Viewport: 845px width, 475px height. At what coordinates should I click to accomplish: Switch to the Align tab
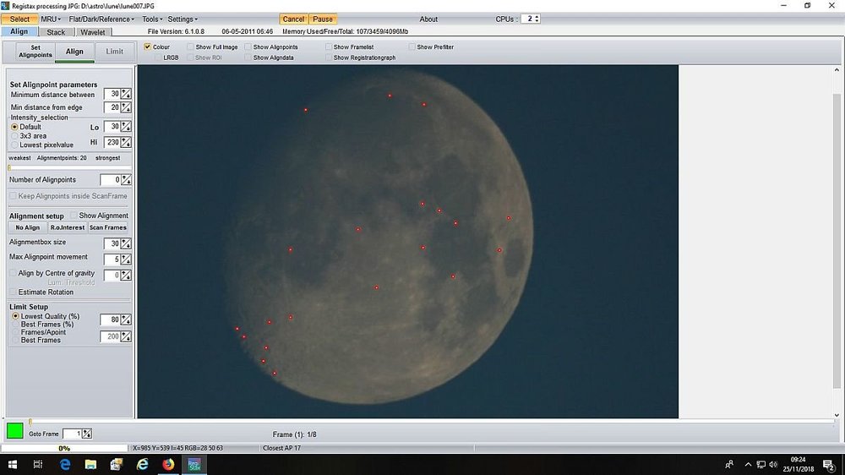pos(19,32)
